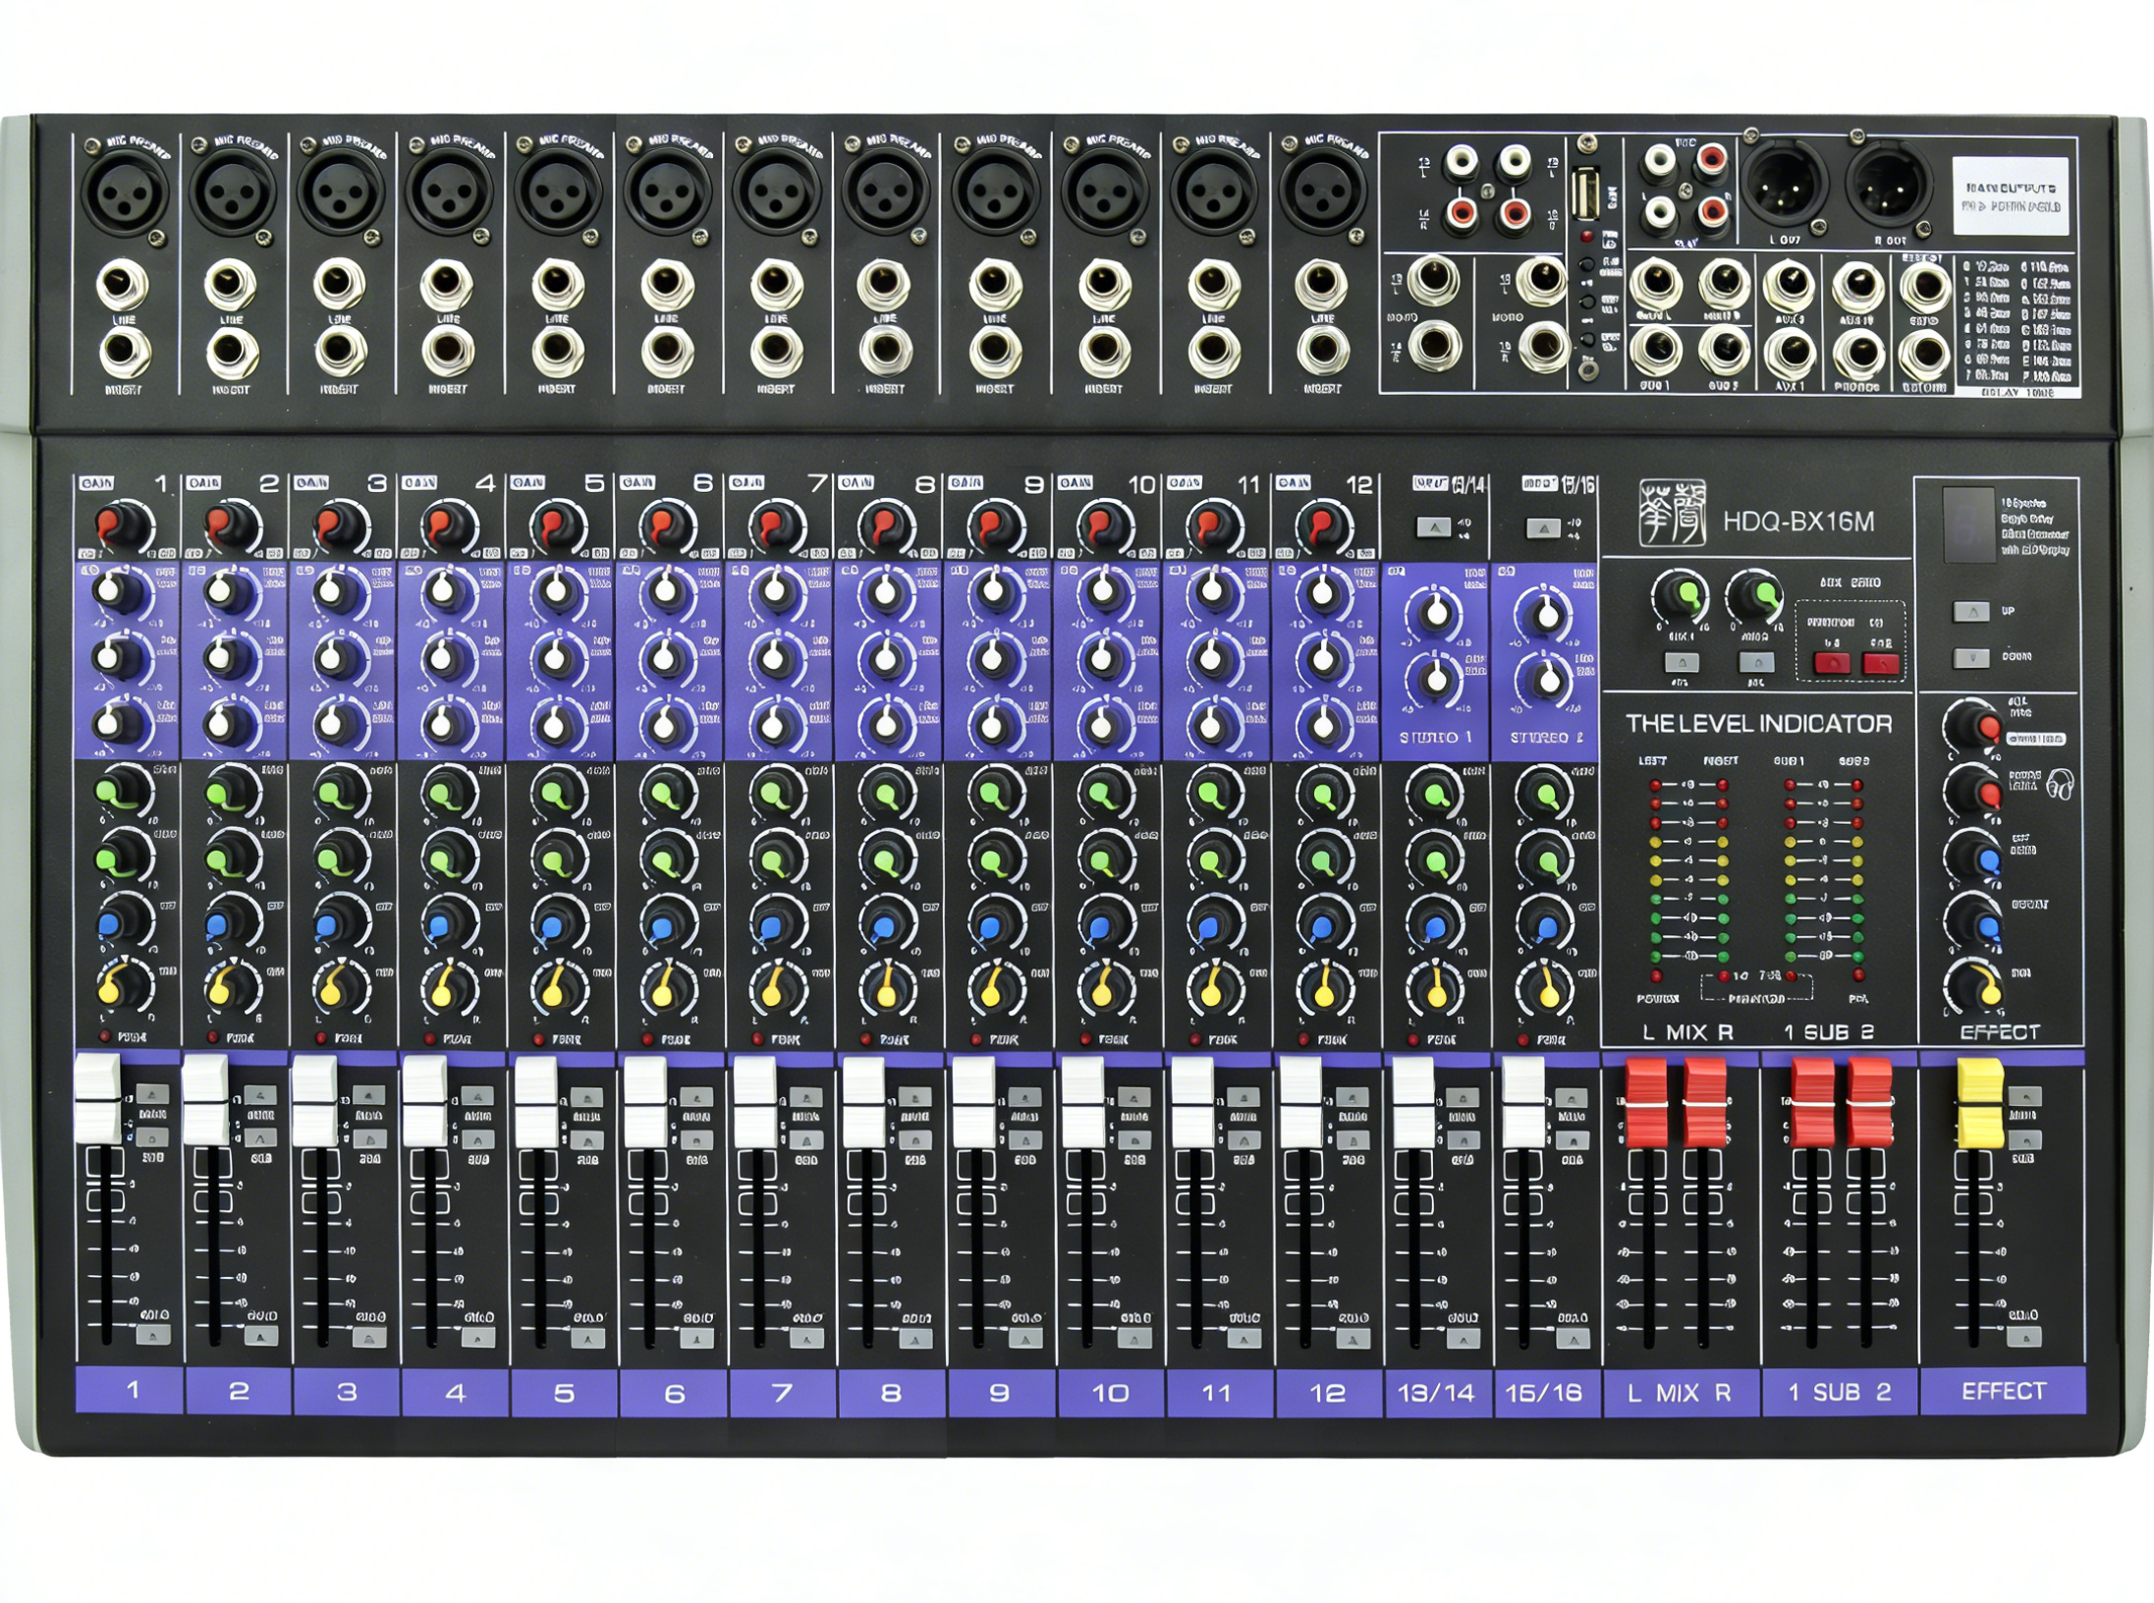
Task: Toggle the left red phantom power button
Action: click(1831, 664)
